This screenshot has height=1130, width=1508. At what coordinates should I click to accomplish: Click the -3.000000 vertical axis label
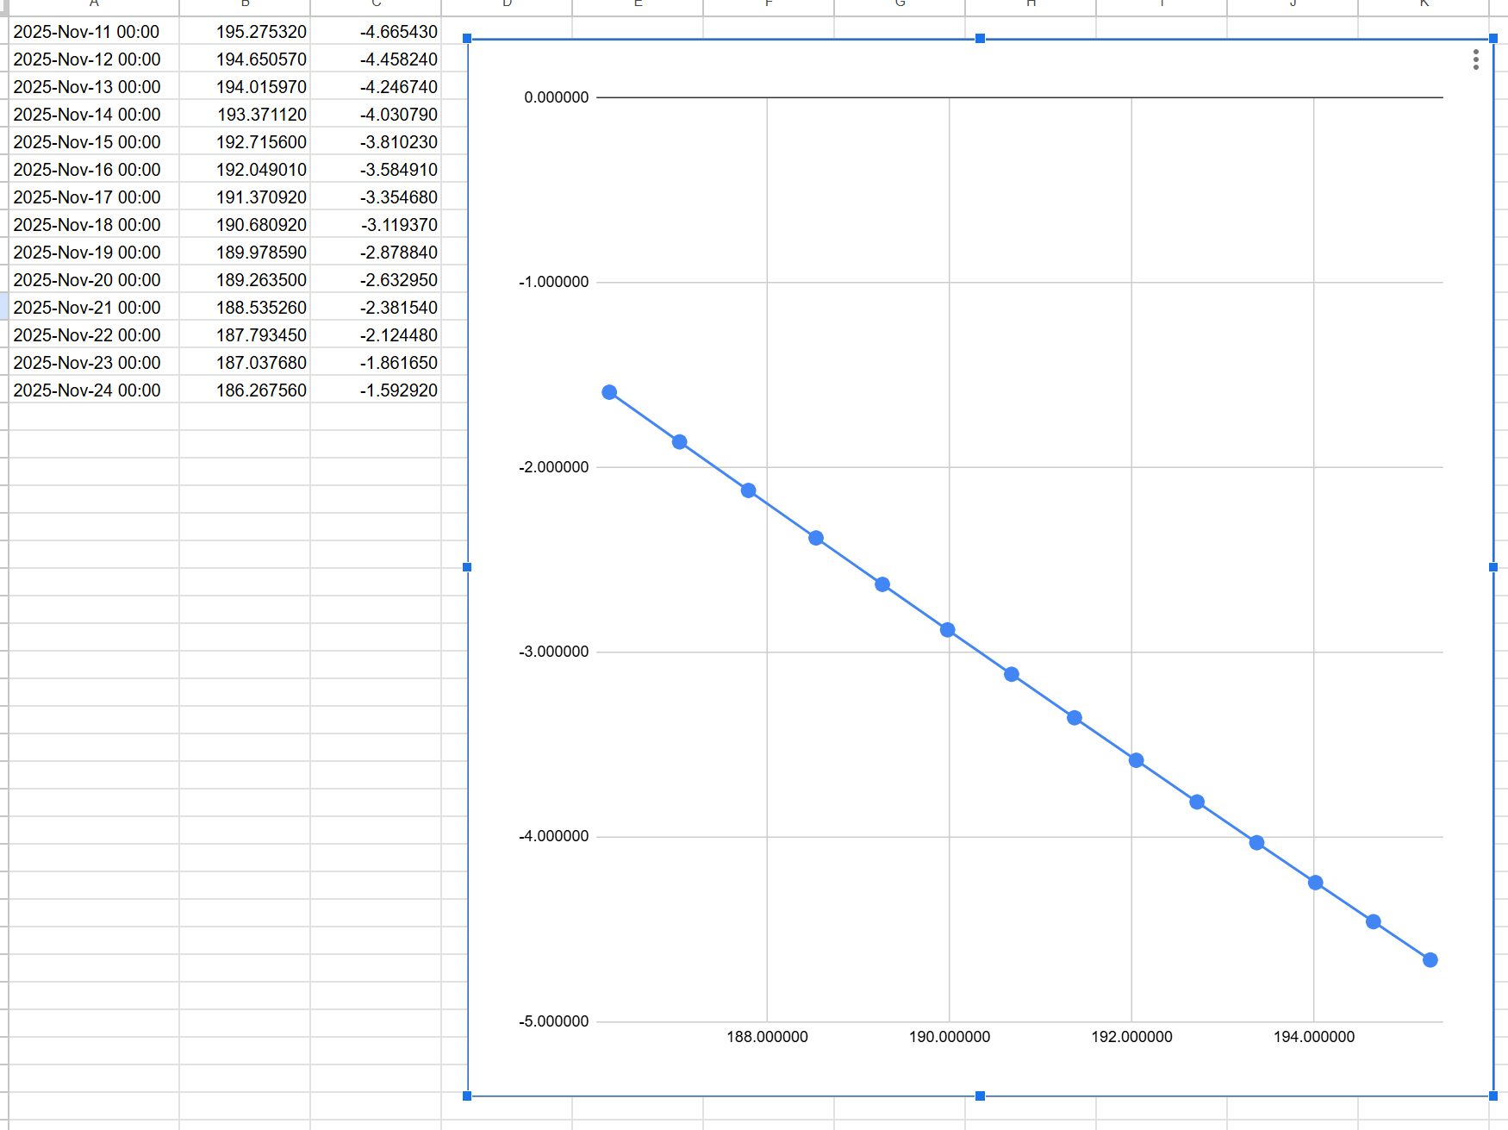coord(554,652)
